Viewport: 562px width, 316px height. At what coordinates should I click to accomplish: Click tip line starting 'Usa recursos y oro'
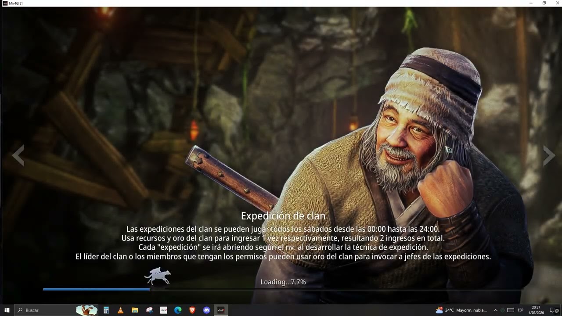click(x=283, y=238)
